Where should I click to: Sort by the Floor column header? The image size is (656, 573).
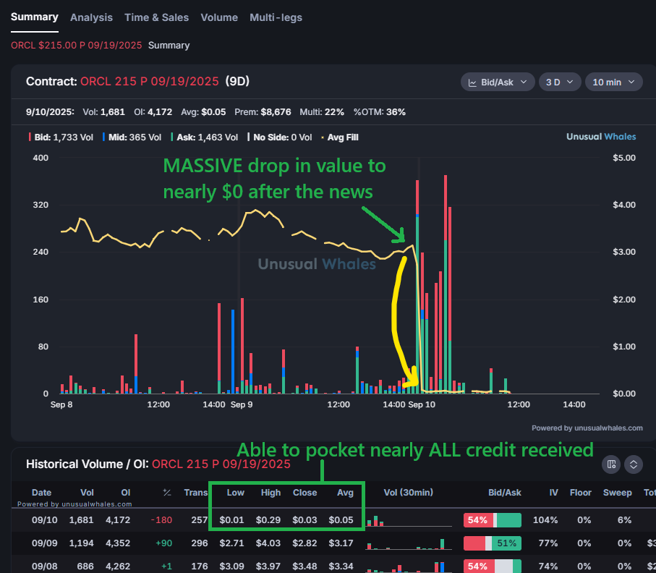pos(580,493)
